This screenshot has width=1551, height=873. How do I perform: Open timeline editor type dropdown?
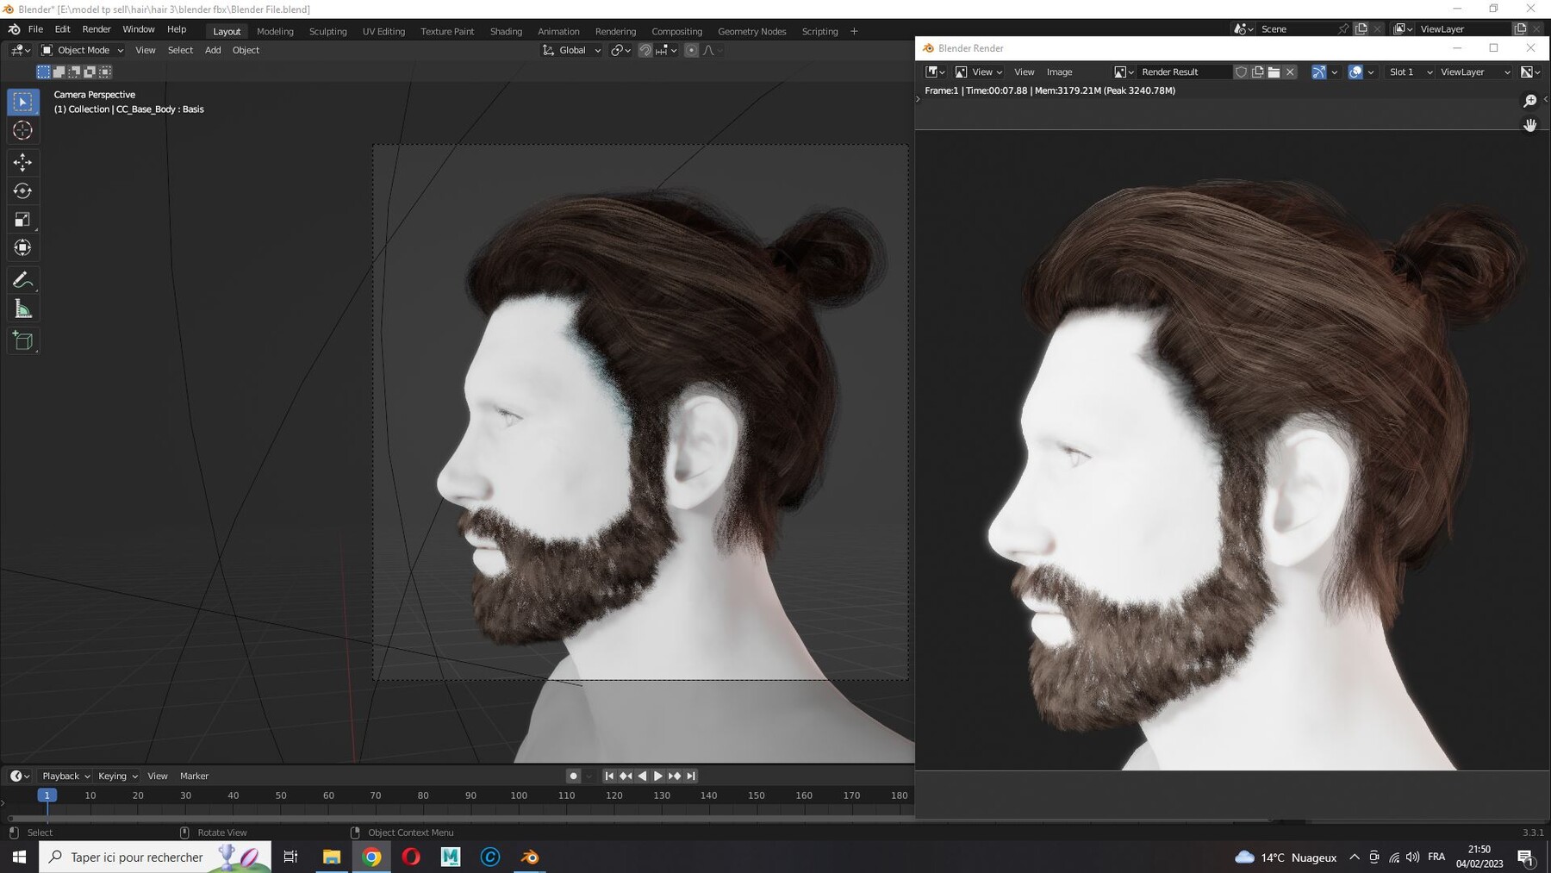pyautogui.click(x=20, y=776)
